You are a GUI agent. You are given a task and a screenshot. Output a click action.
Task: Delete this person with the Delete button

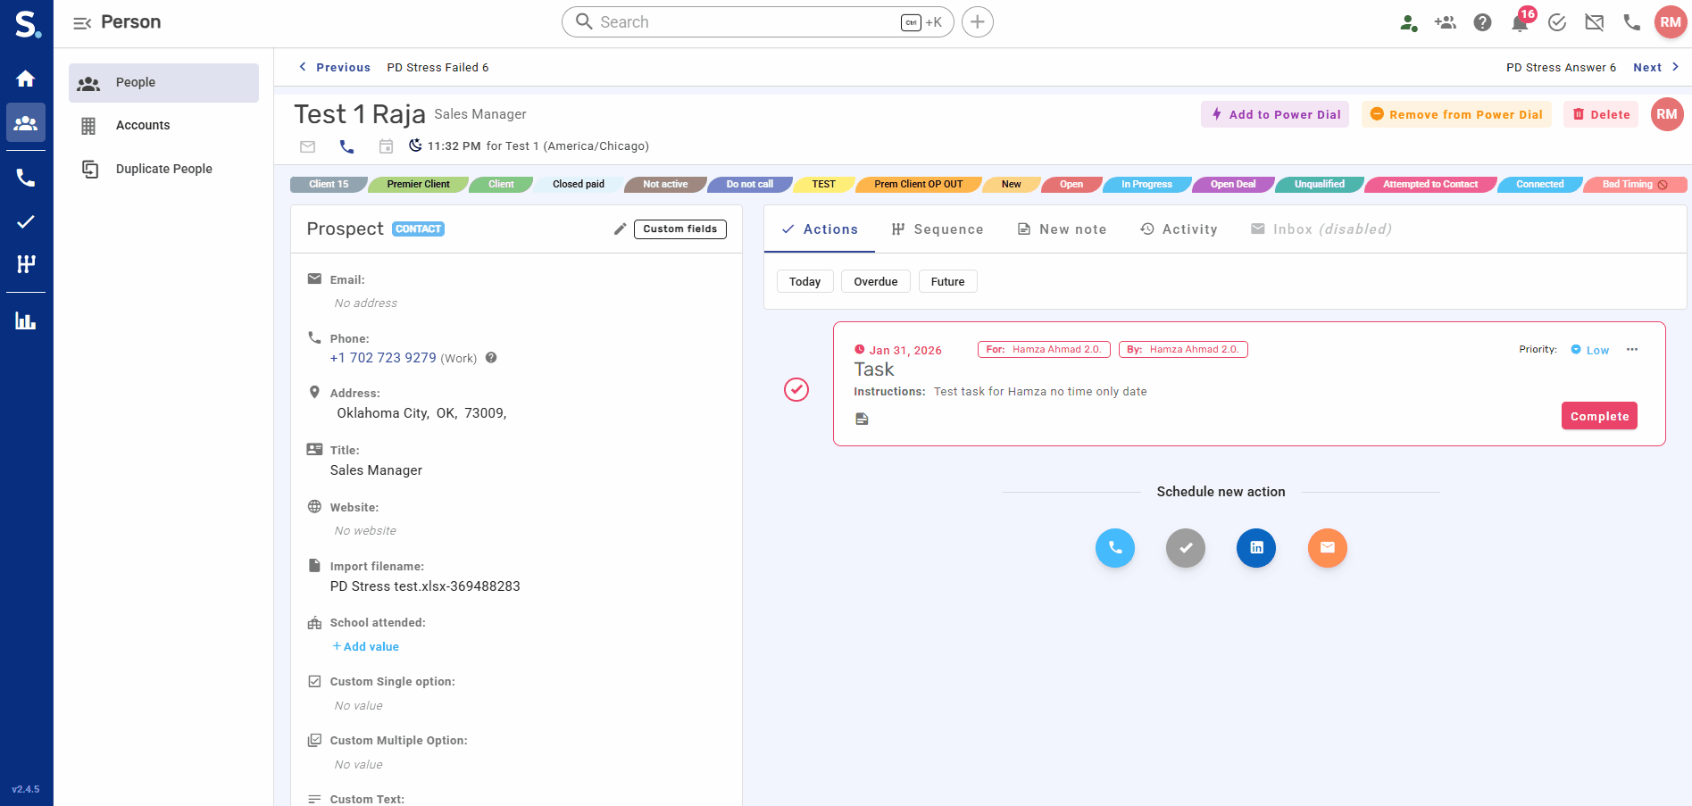click(x=1601, y=114)
